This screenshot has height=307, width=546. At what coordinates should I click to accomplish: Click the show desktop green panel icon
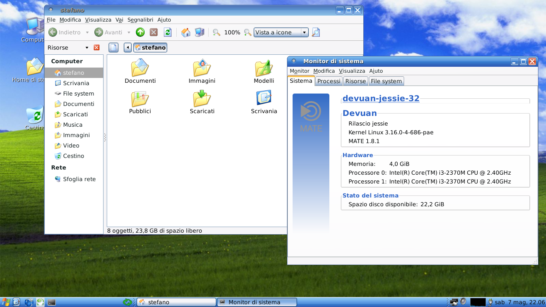[x=128, y=302]
